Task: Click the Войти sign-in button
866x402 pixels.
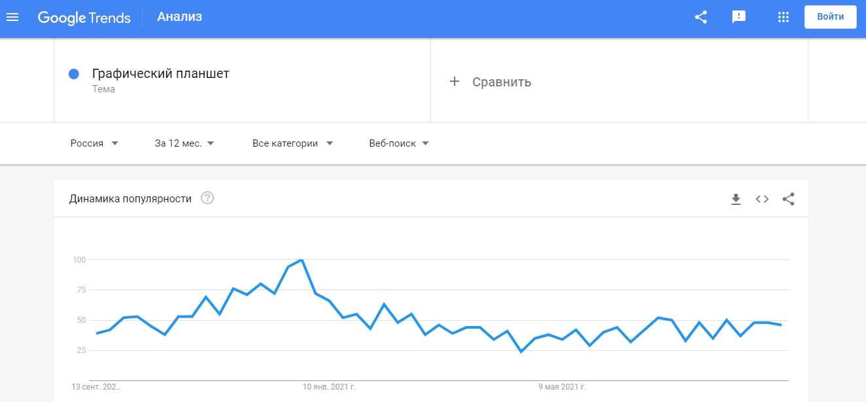Action: (830, 17)
